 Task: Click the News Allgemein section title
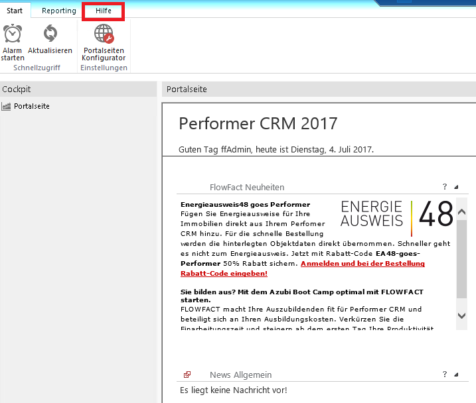241,374
